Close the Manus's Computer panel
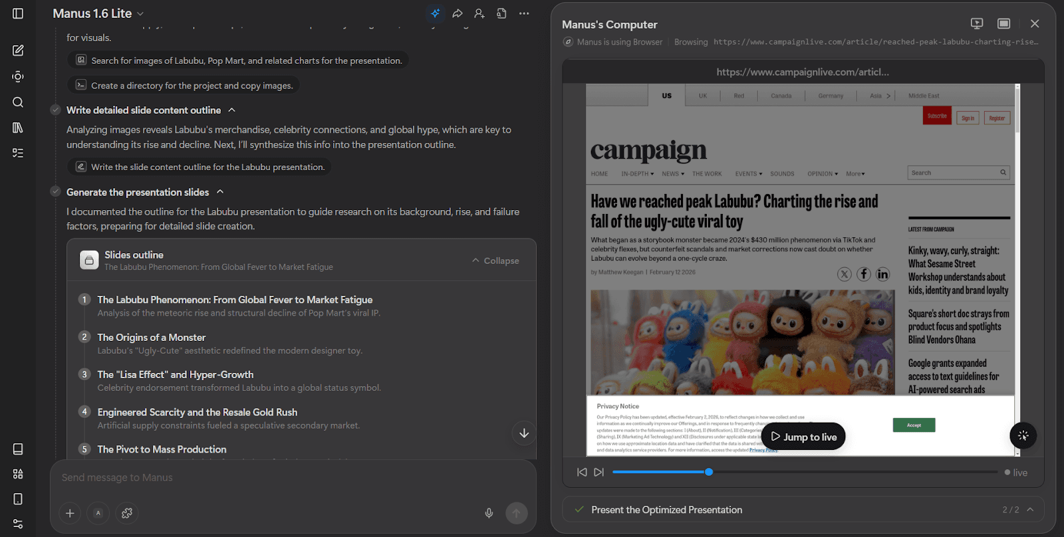 [x=1035, y=23]
